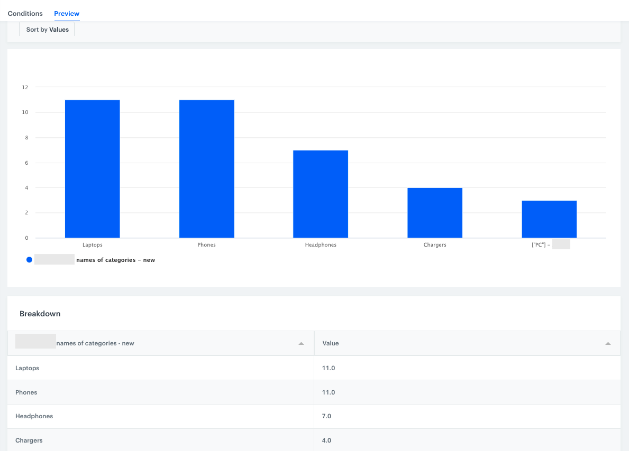Screen dimensions: 629x451
Task: Select the 4.0 value cell in the table
Action: 326,440
